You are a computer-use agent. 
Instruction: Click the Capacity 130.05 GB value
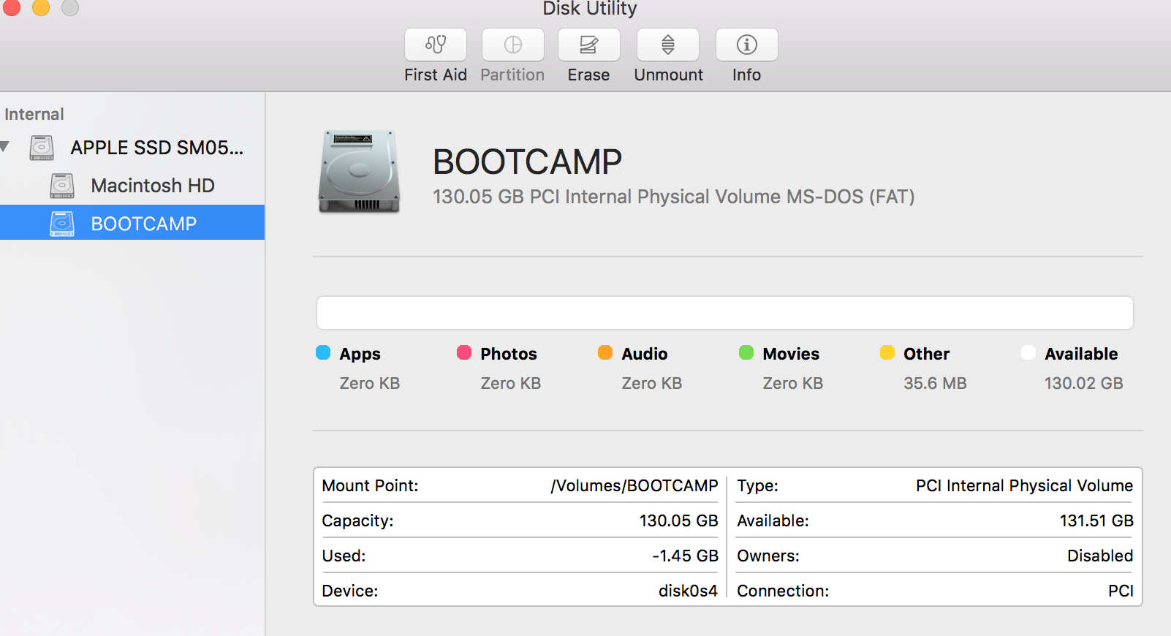(679, 520)
